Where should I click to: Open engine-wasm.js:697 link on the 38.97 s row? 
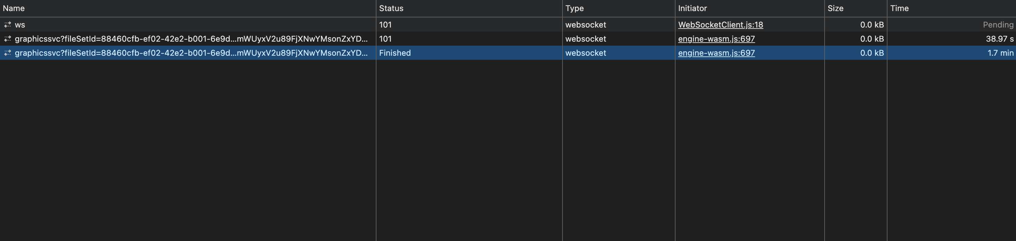[x=716, y=39]
